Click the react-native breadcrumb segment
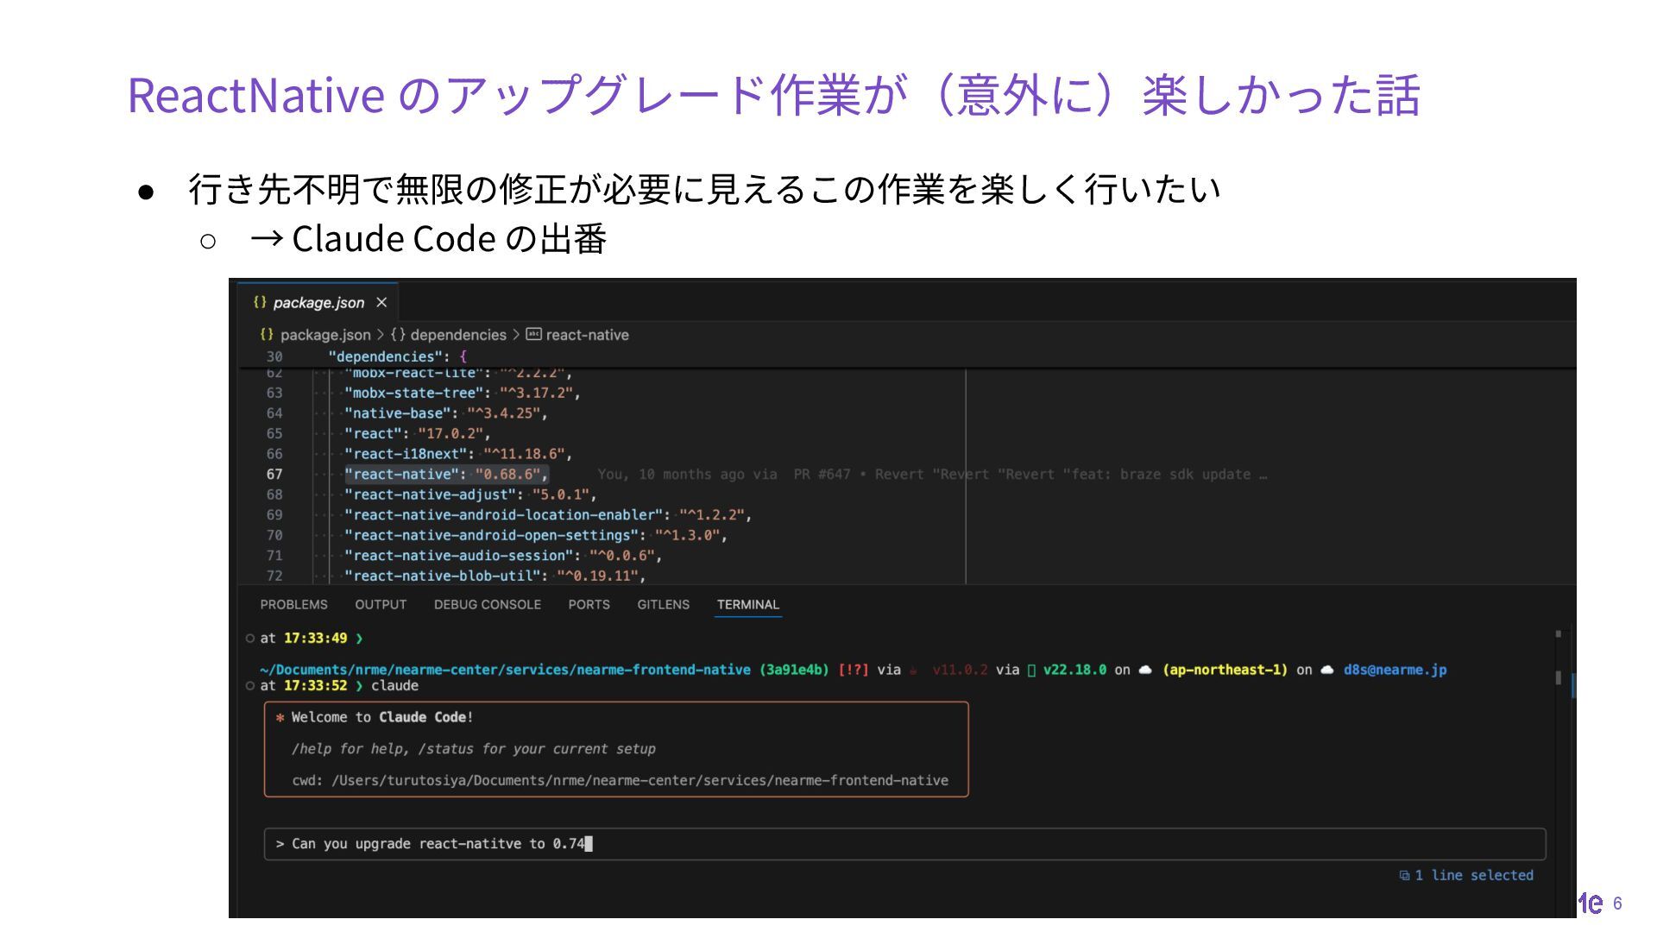Image resolution: width=1657 pixels, height=932 pixels. point(587,335)
